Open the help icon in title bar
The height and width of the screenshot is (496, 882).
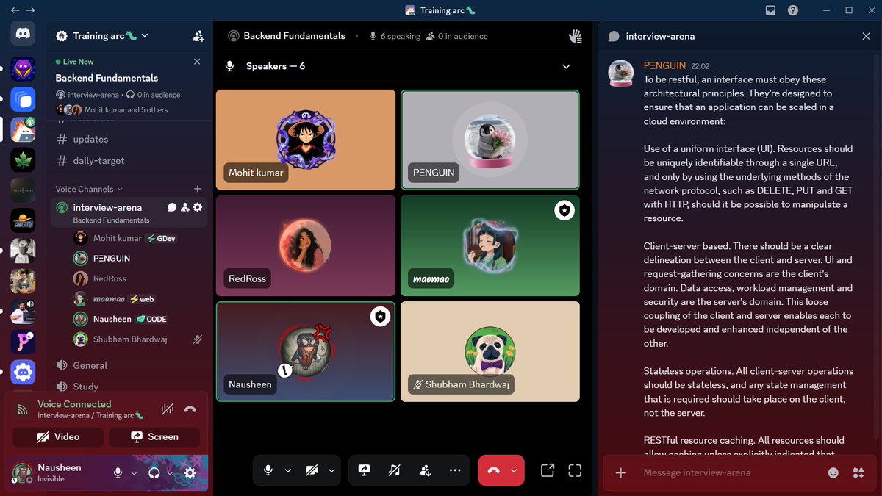[793, 10]
